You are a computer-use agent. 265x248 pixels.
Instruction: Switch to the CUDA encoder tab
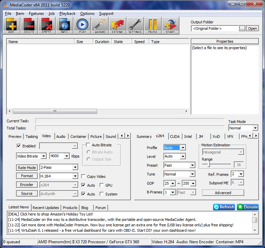tap(175, 137)
